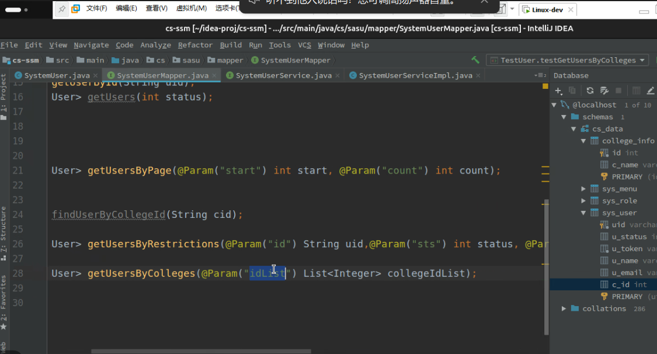Click the Synchronize/refresh icon in Database panel
This screenshot has height=354, width=657.
[x=590, y=91]
